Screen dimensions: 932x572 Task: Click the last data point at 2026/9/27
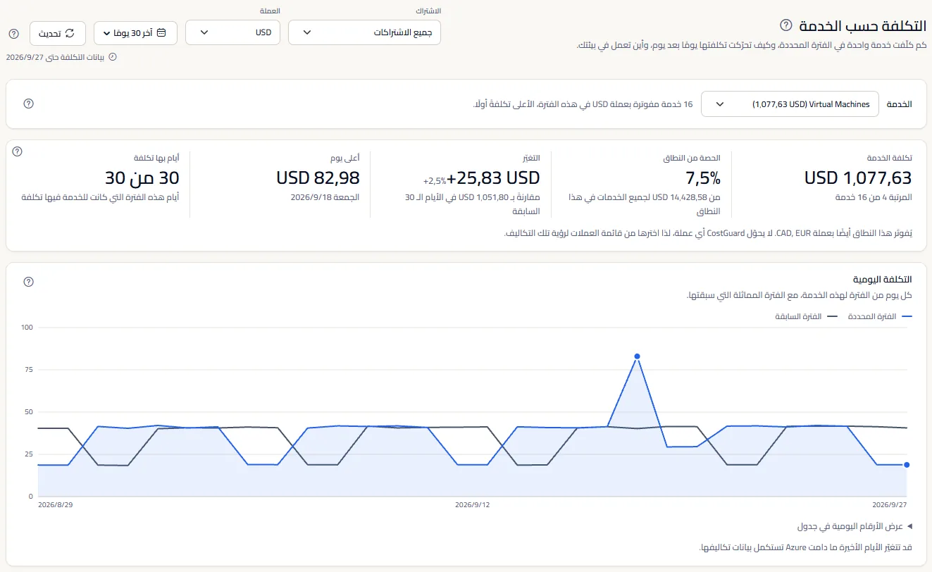point(907,465)
